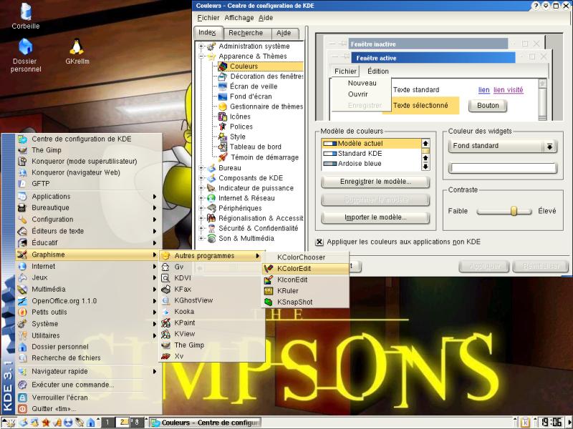Switch to virtual desktop 1 in pager

click(x=107, y=423)
